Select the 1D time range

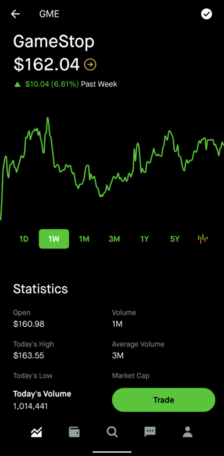tap(24, 239)
